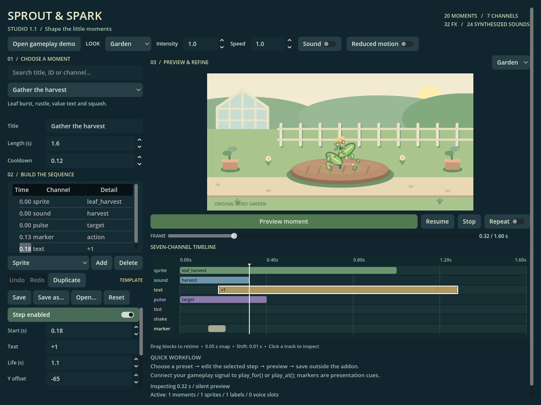
Task: Select the target block on pulse track
Action: click(223, 300)
